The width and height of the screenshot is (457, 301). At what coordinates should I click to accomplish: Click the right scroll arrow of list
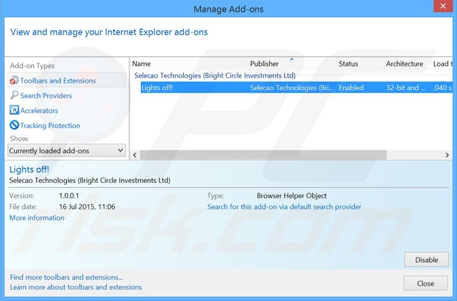[447, 155]
